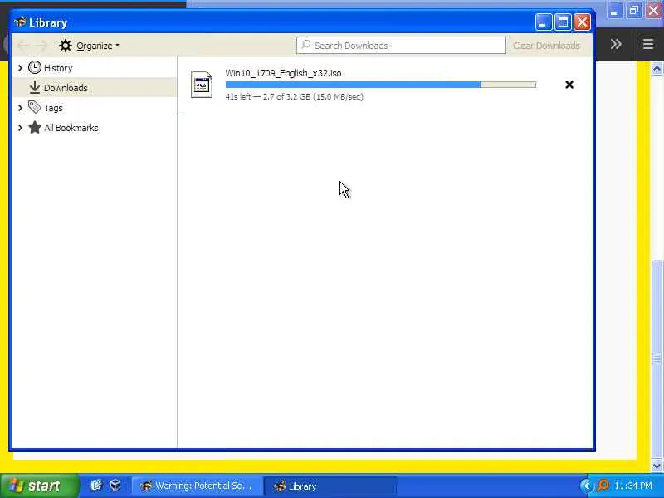This screenshot has width=664, height=498.
Task: Minimize the Library window
Action: (x=544, y=22)
